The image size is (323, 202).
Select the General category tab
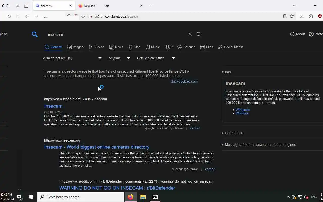(53, 47)
